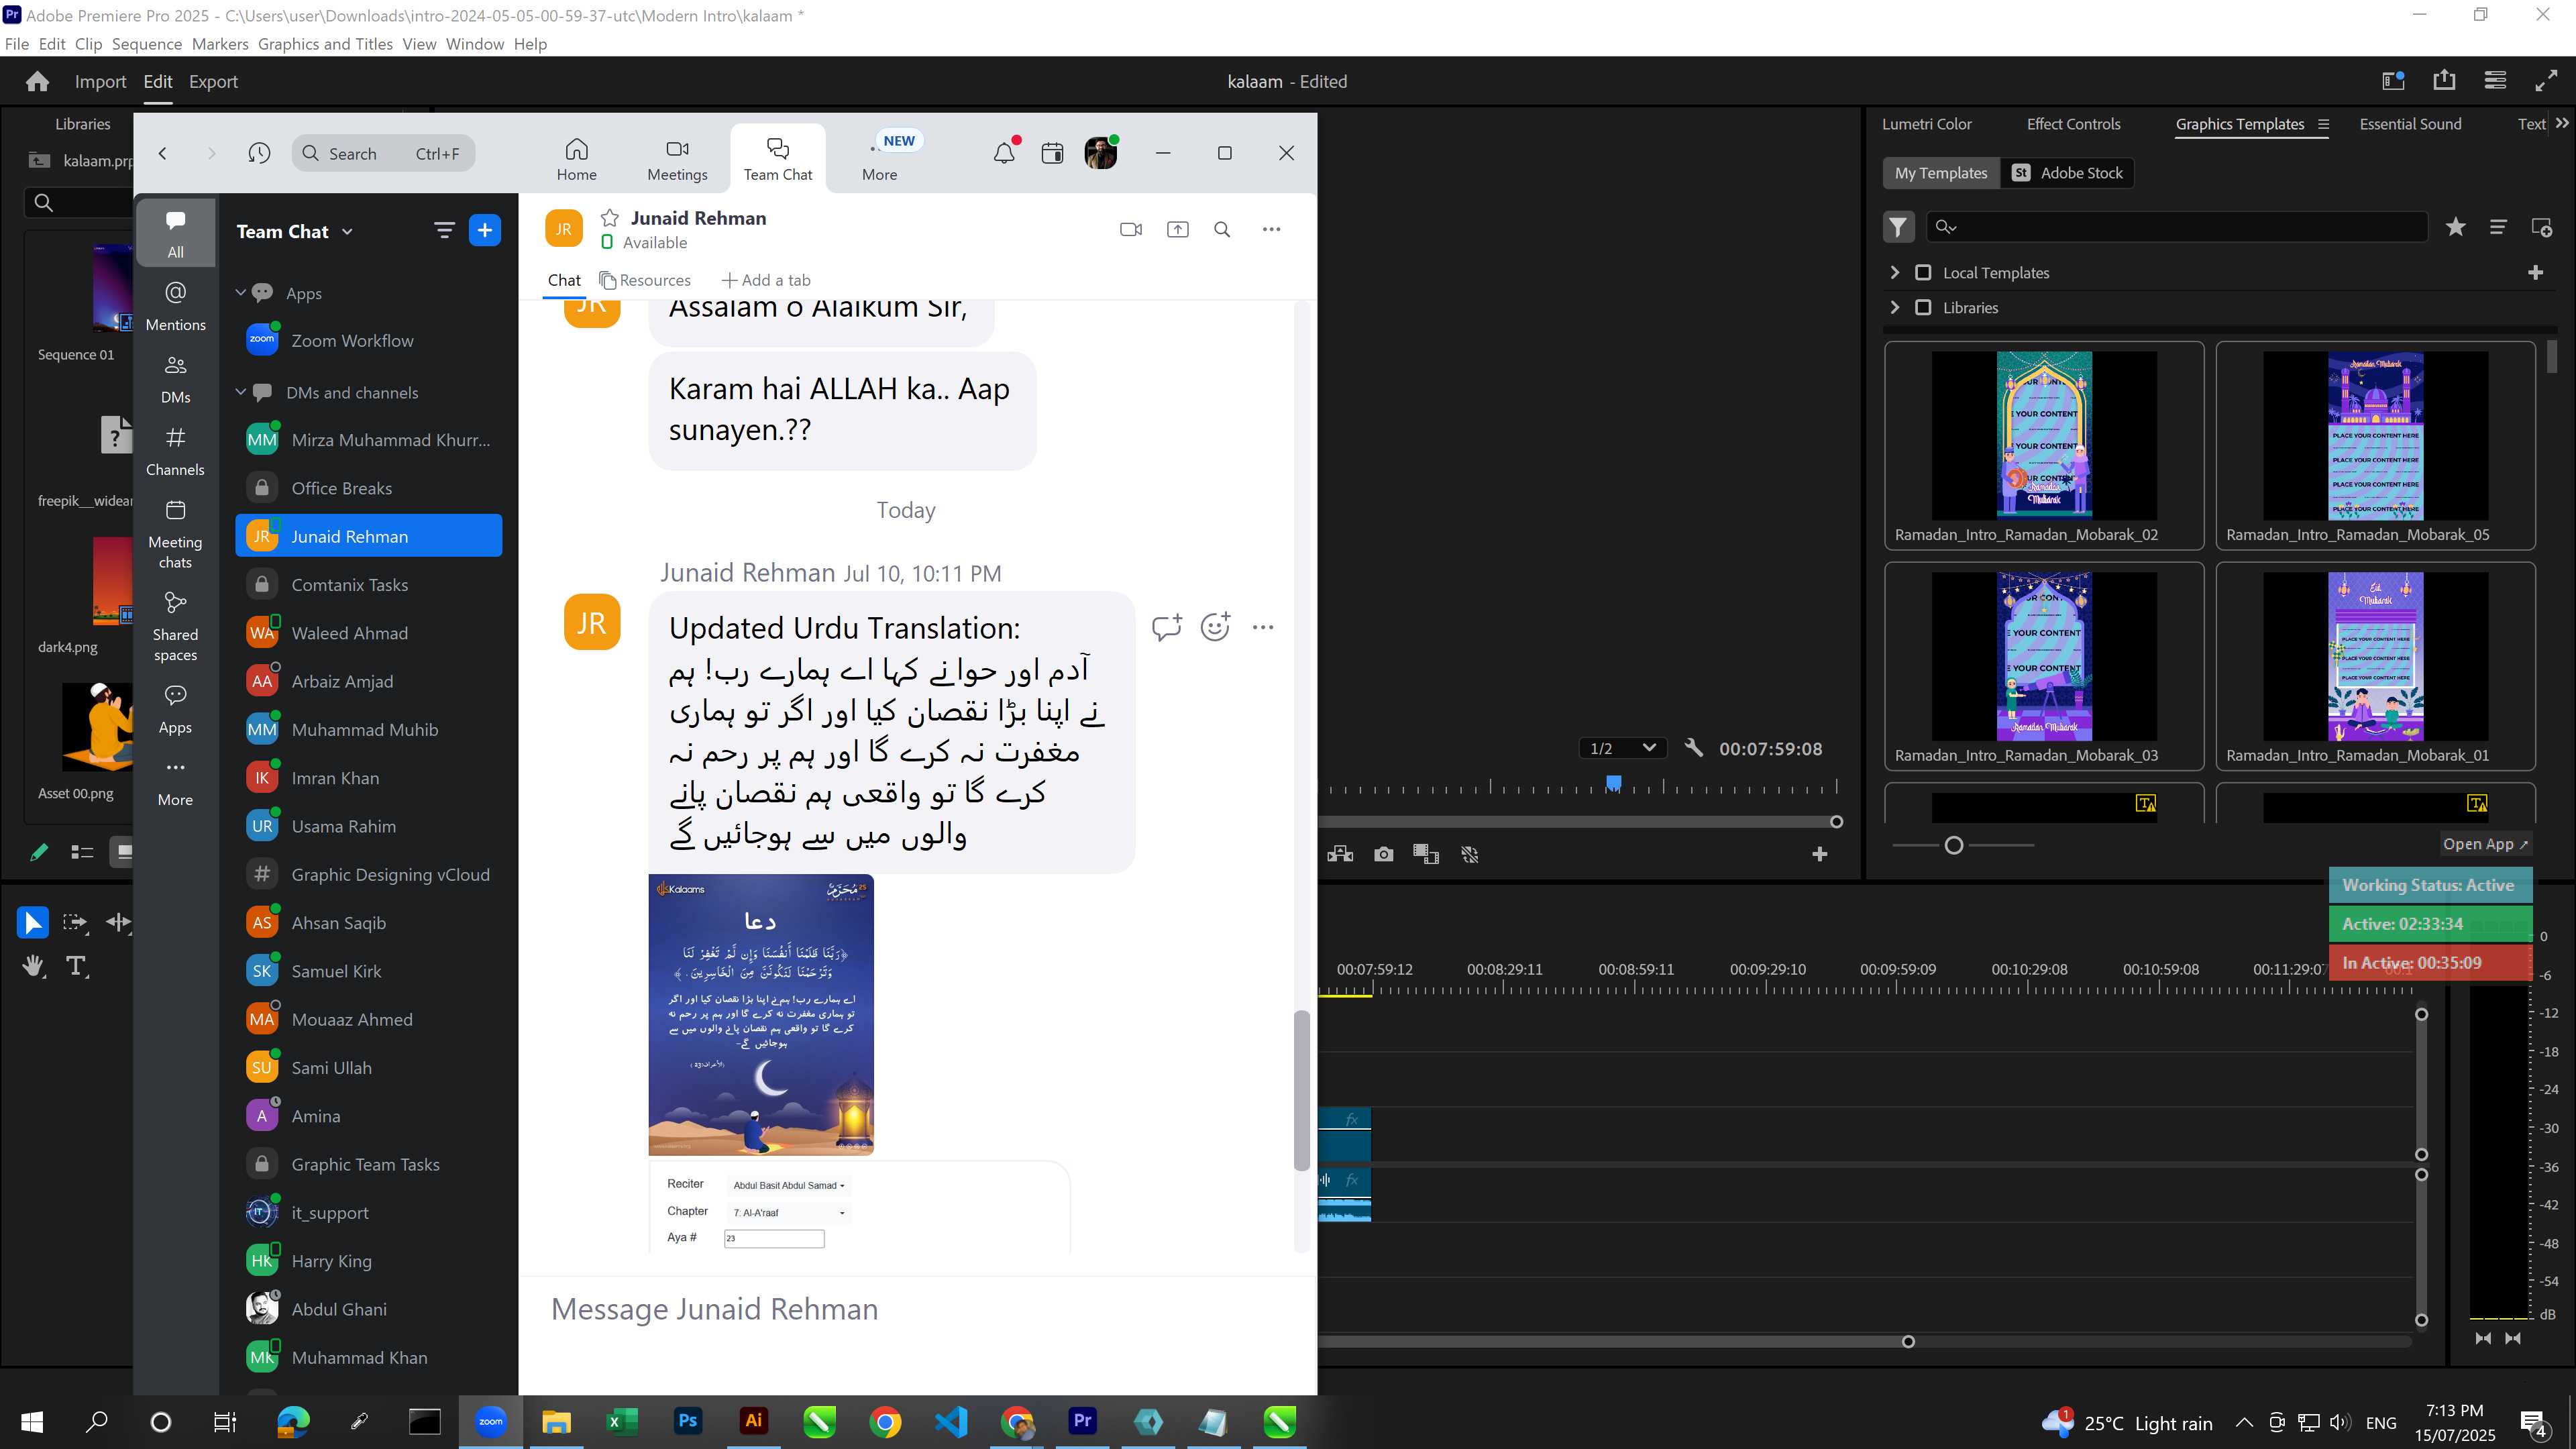Reply in thread to Urdu translation message
Image resolution: width=2576 pixels, height=1449 pixels.
point(1166,627)
